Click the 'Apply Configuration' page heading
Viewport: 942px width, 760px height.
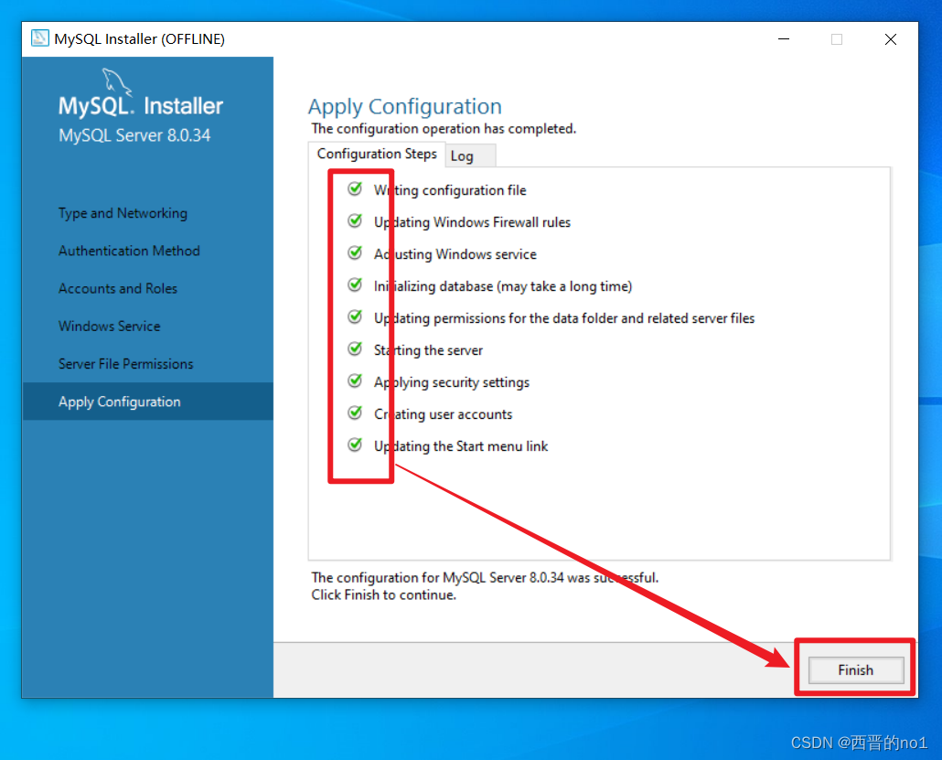[405, 106]
